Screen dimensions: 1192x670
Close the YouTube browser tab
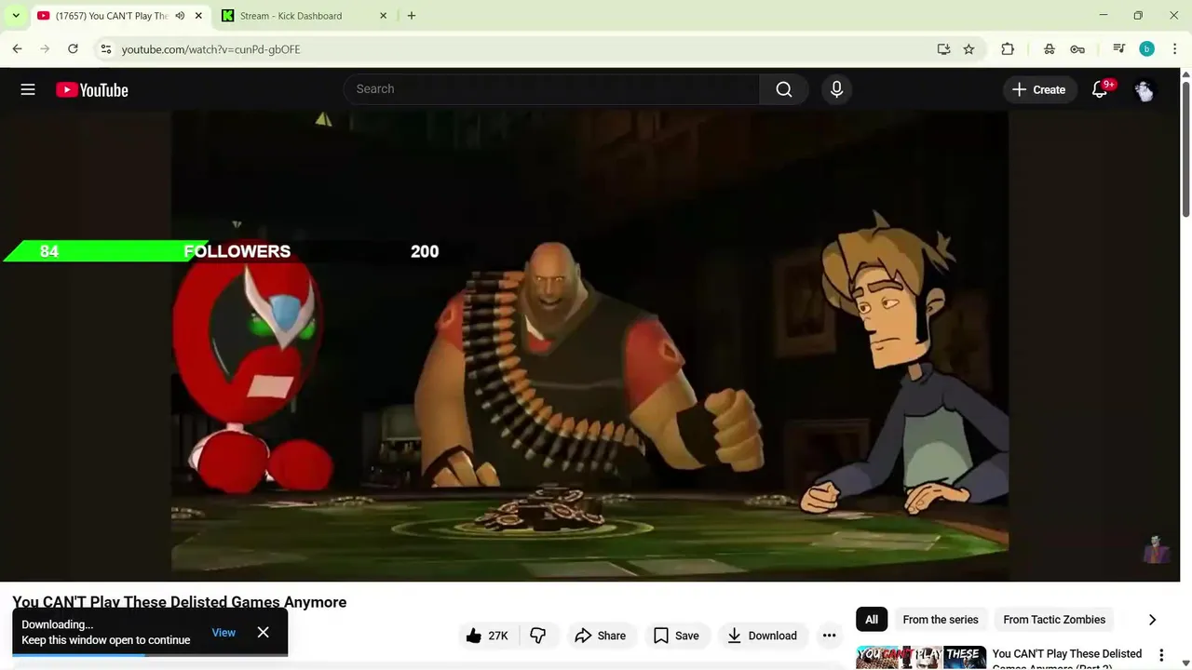198,16
